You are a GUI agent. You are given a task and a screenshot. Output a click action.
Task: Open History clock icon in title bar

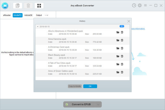click(134, 5)
